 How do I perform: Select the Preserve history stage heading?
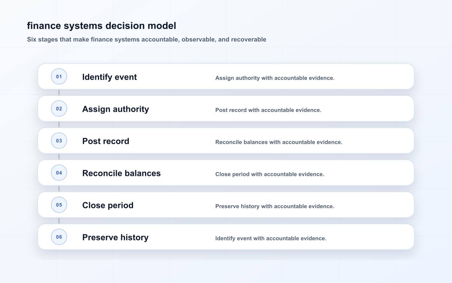point(115,237)
